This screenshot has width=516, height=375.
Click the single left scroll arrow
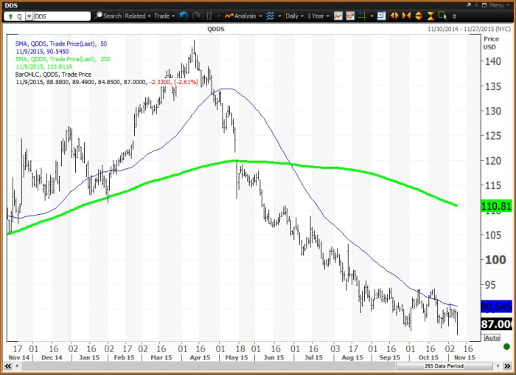click(17, 366)
